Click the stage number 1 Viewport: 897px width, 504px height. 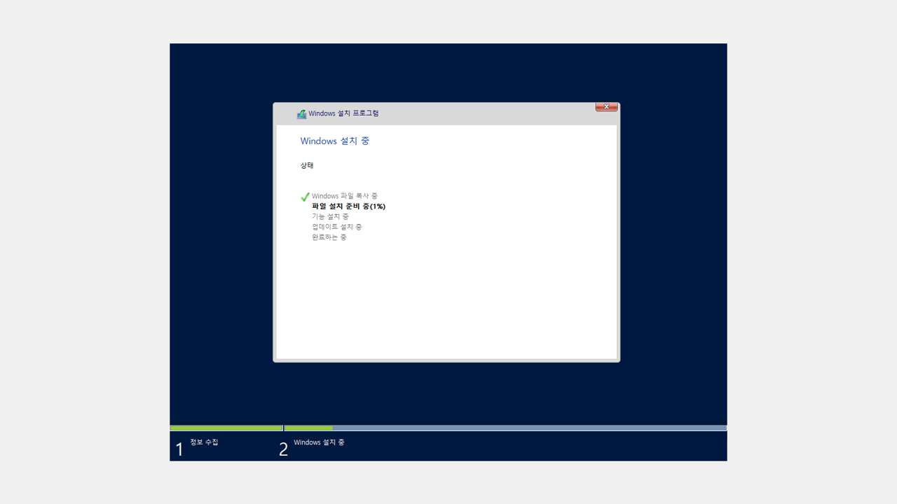tap(179, 449)
